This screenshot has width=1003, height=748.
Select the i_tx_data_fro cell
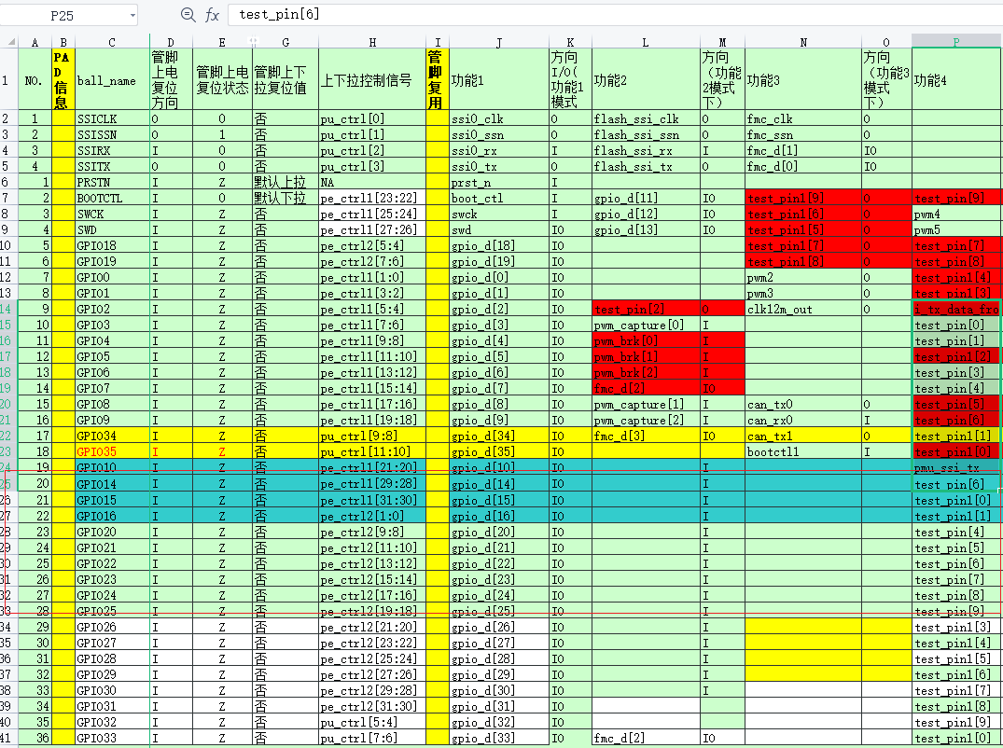pyautogui.click(x=956, y=309)
